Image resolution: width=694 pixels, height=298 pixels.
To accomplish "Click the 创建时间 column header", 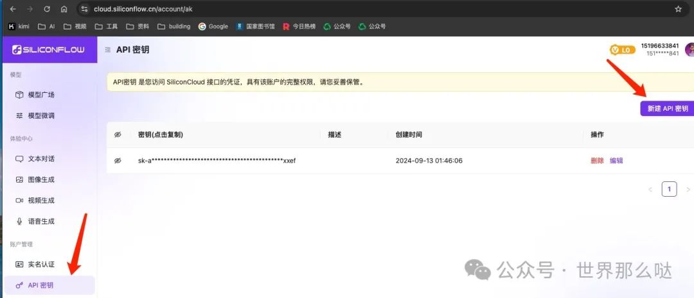I will [x=409, y=135].
